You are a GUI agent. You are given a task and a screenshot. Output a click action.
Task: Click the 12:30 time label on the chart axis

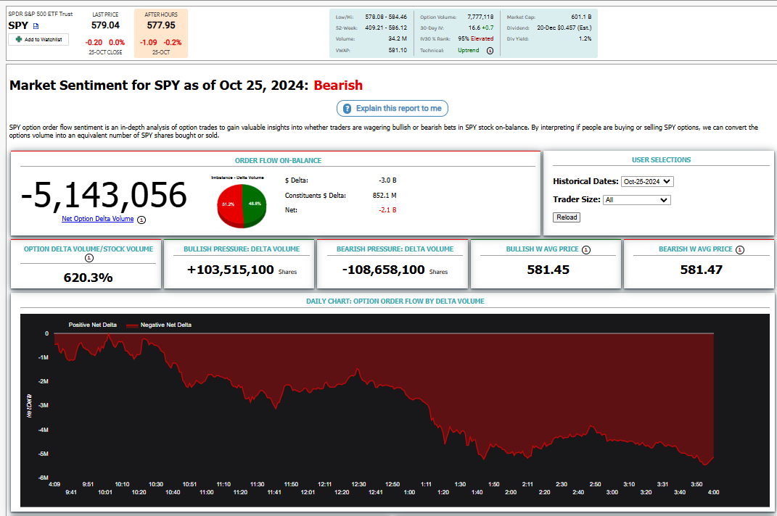tap(359, 484)
